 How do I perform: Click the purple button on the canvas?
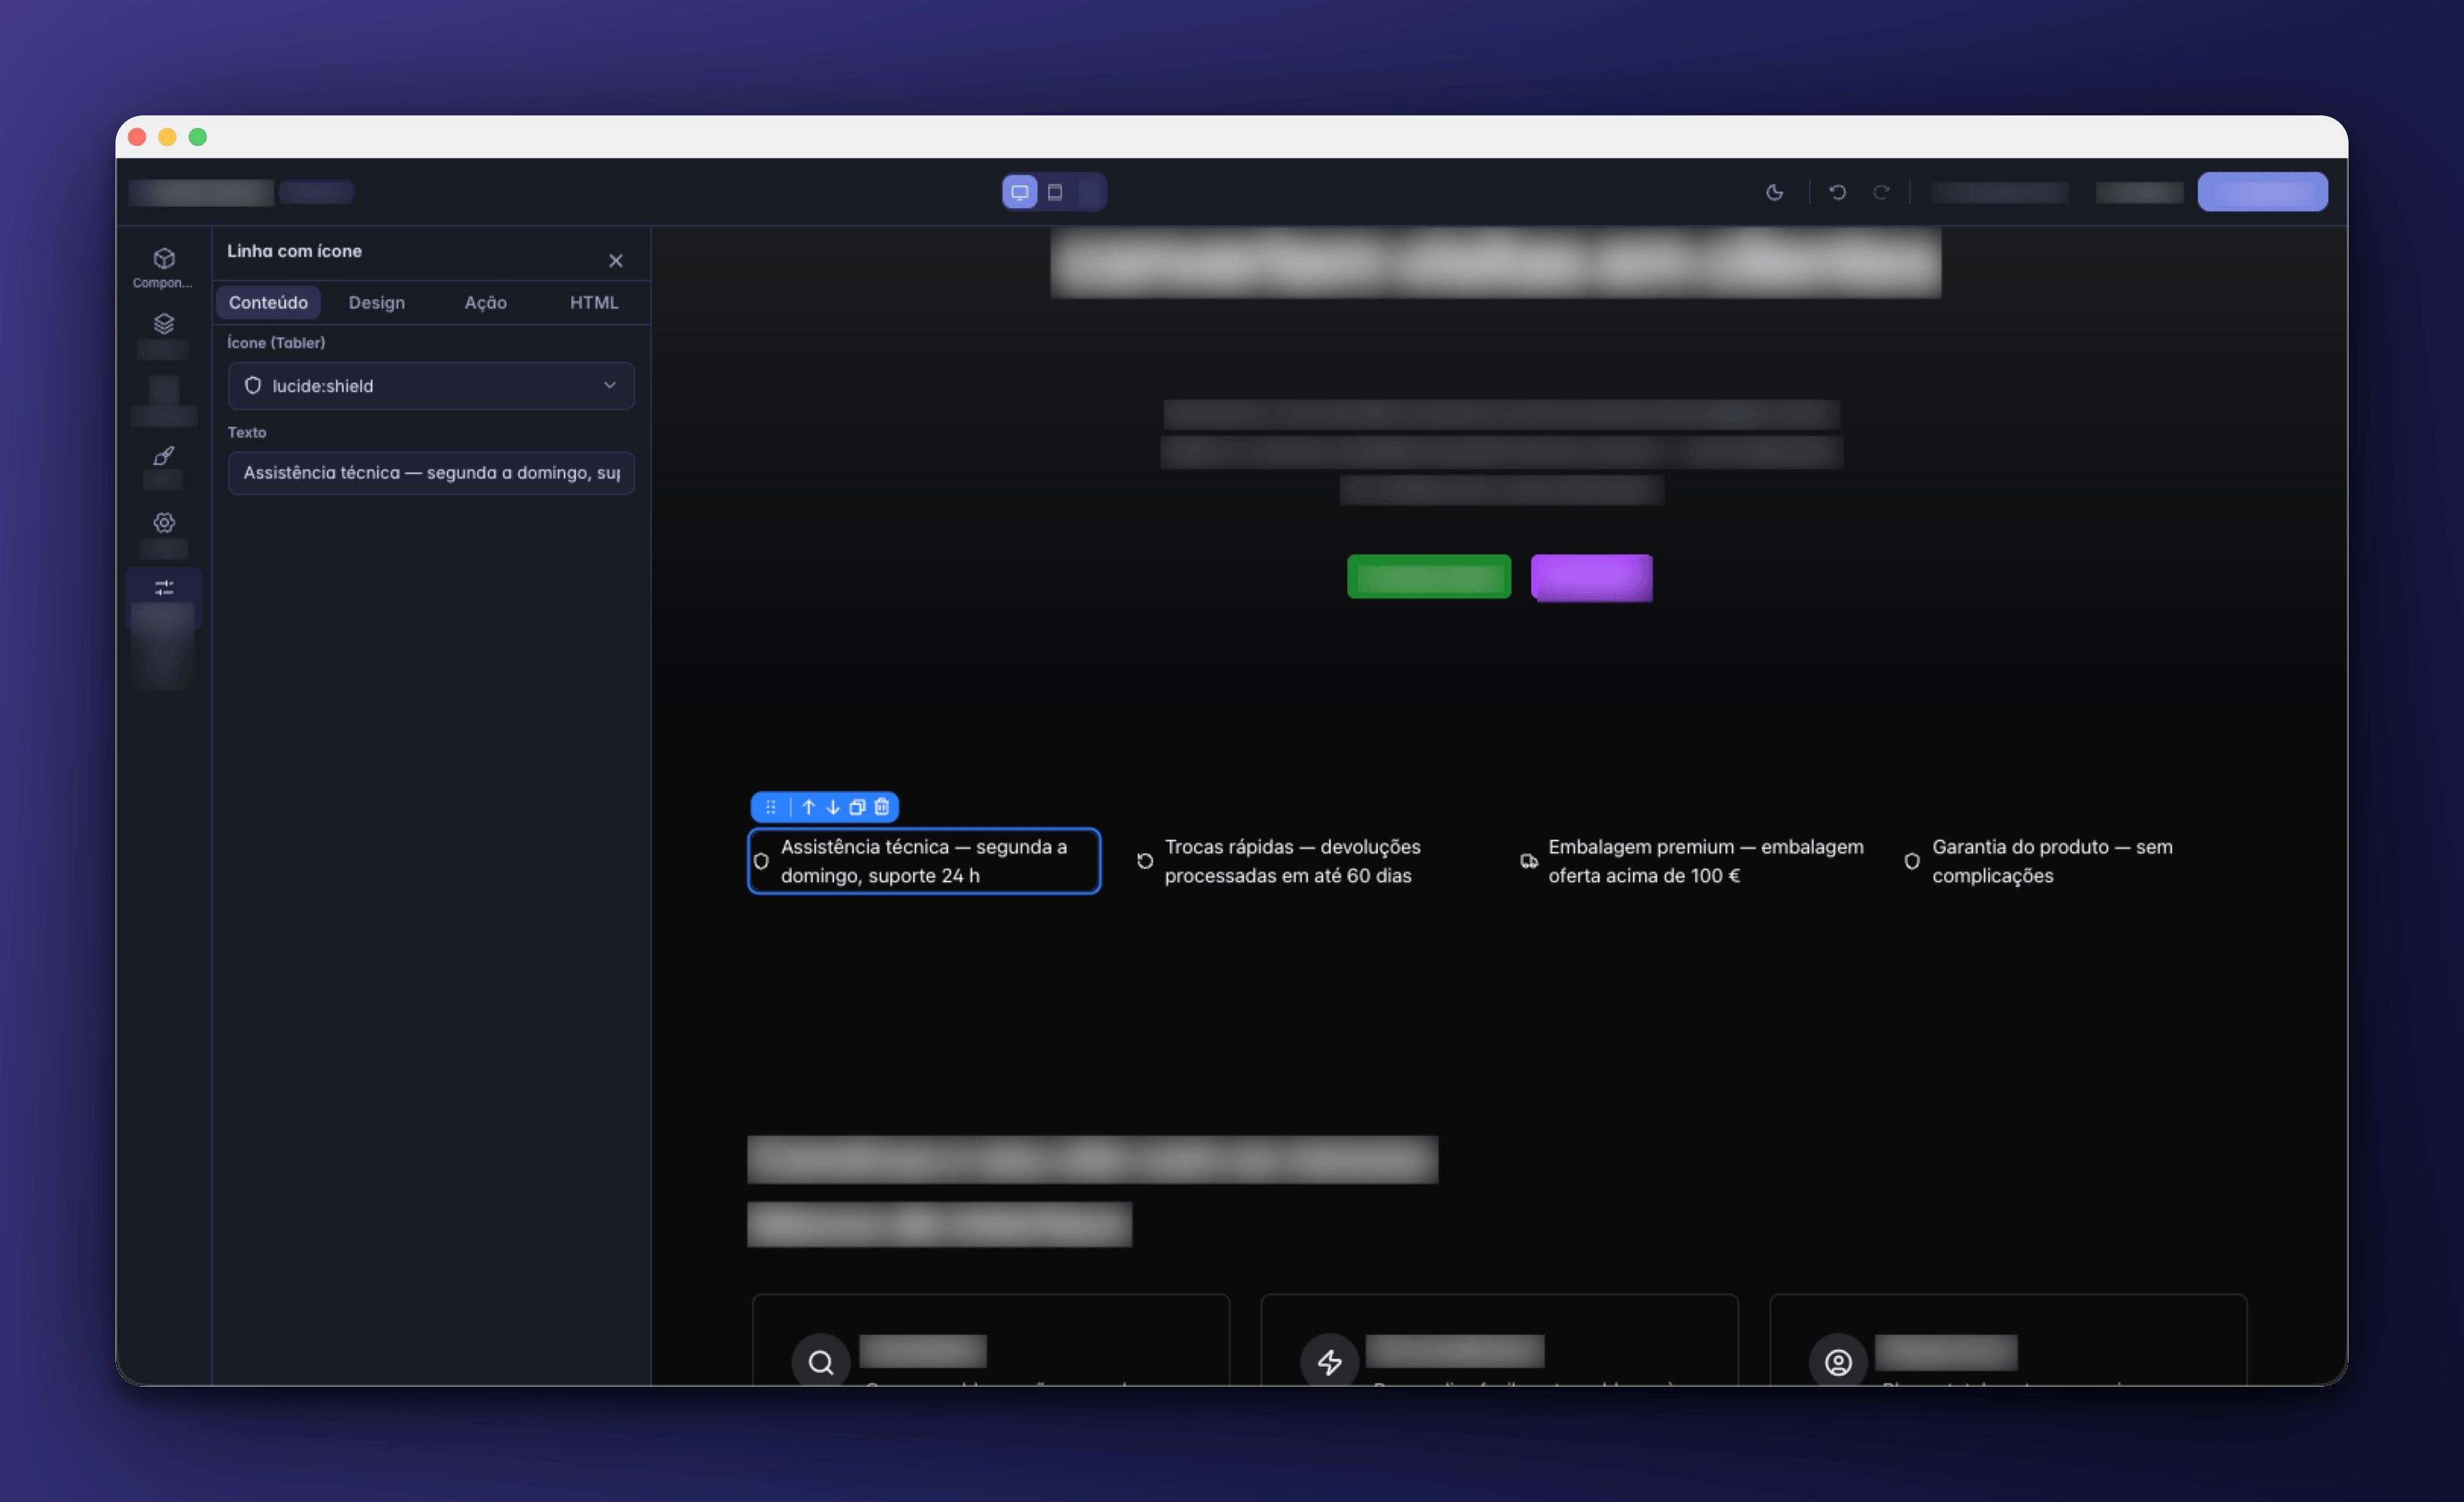[x=1592, y=578]
